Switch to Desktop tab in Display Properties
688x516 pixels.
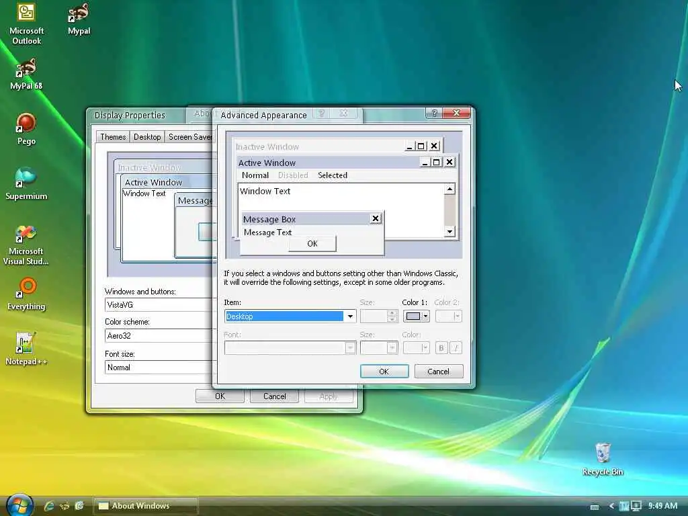[x=147, y=137]
